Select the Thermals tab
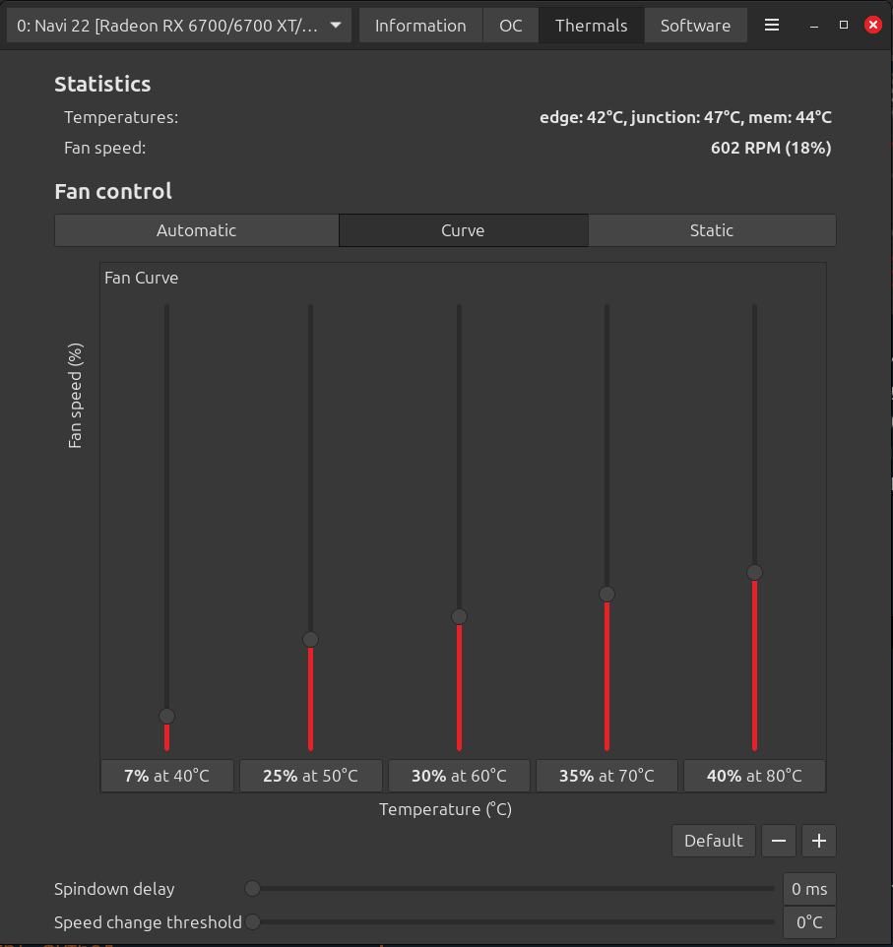The height and width of the screenshot is (947, 893). pos(591,26)
